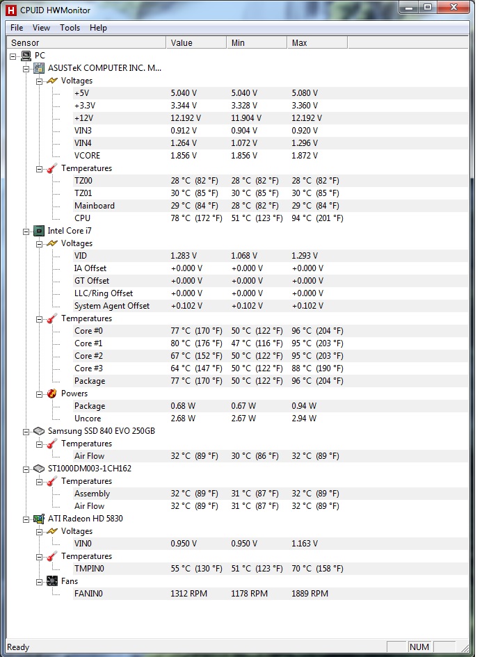This screenshot has height=657, width=491.
Task: Click the 94 °C CPU max value
Action: click(x=317, y=218)
